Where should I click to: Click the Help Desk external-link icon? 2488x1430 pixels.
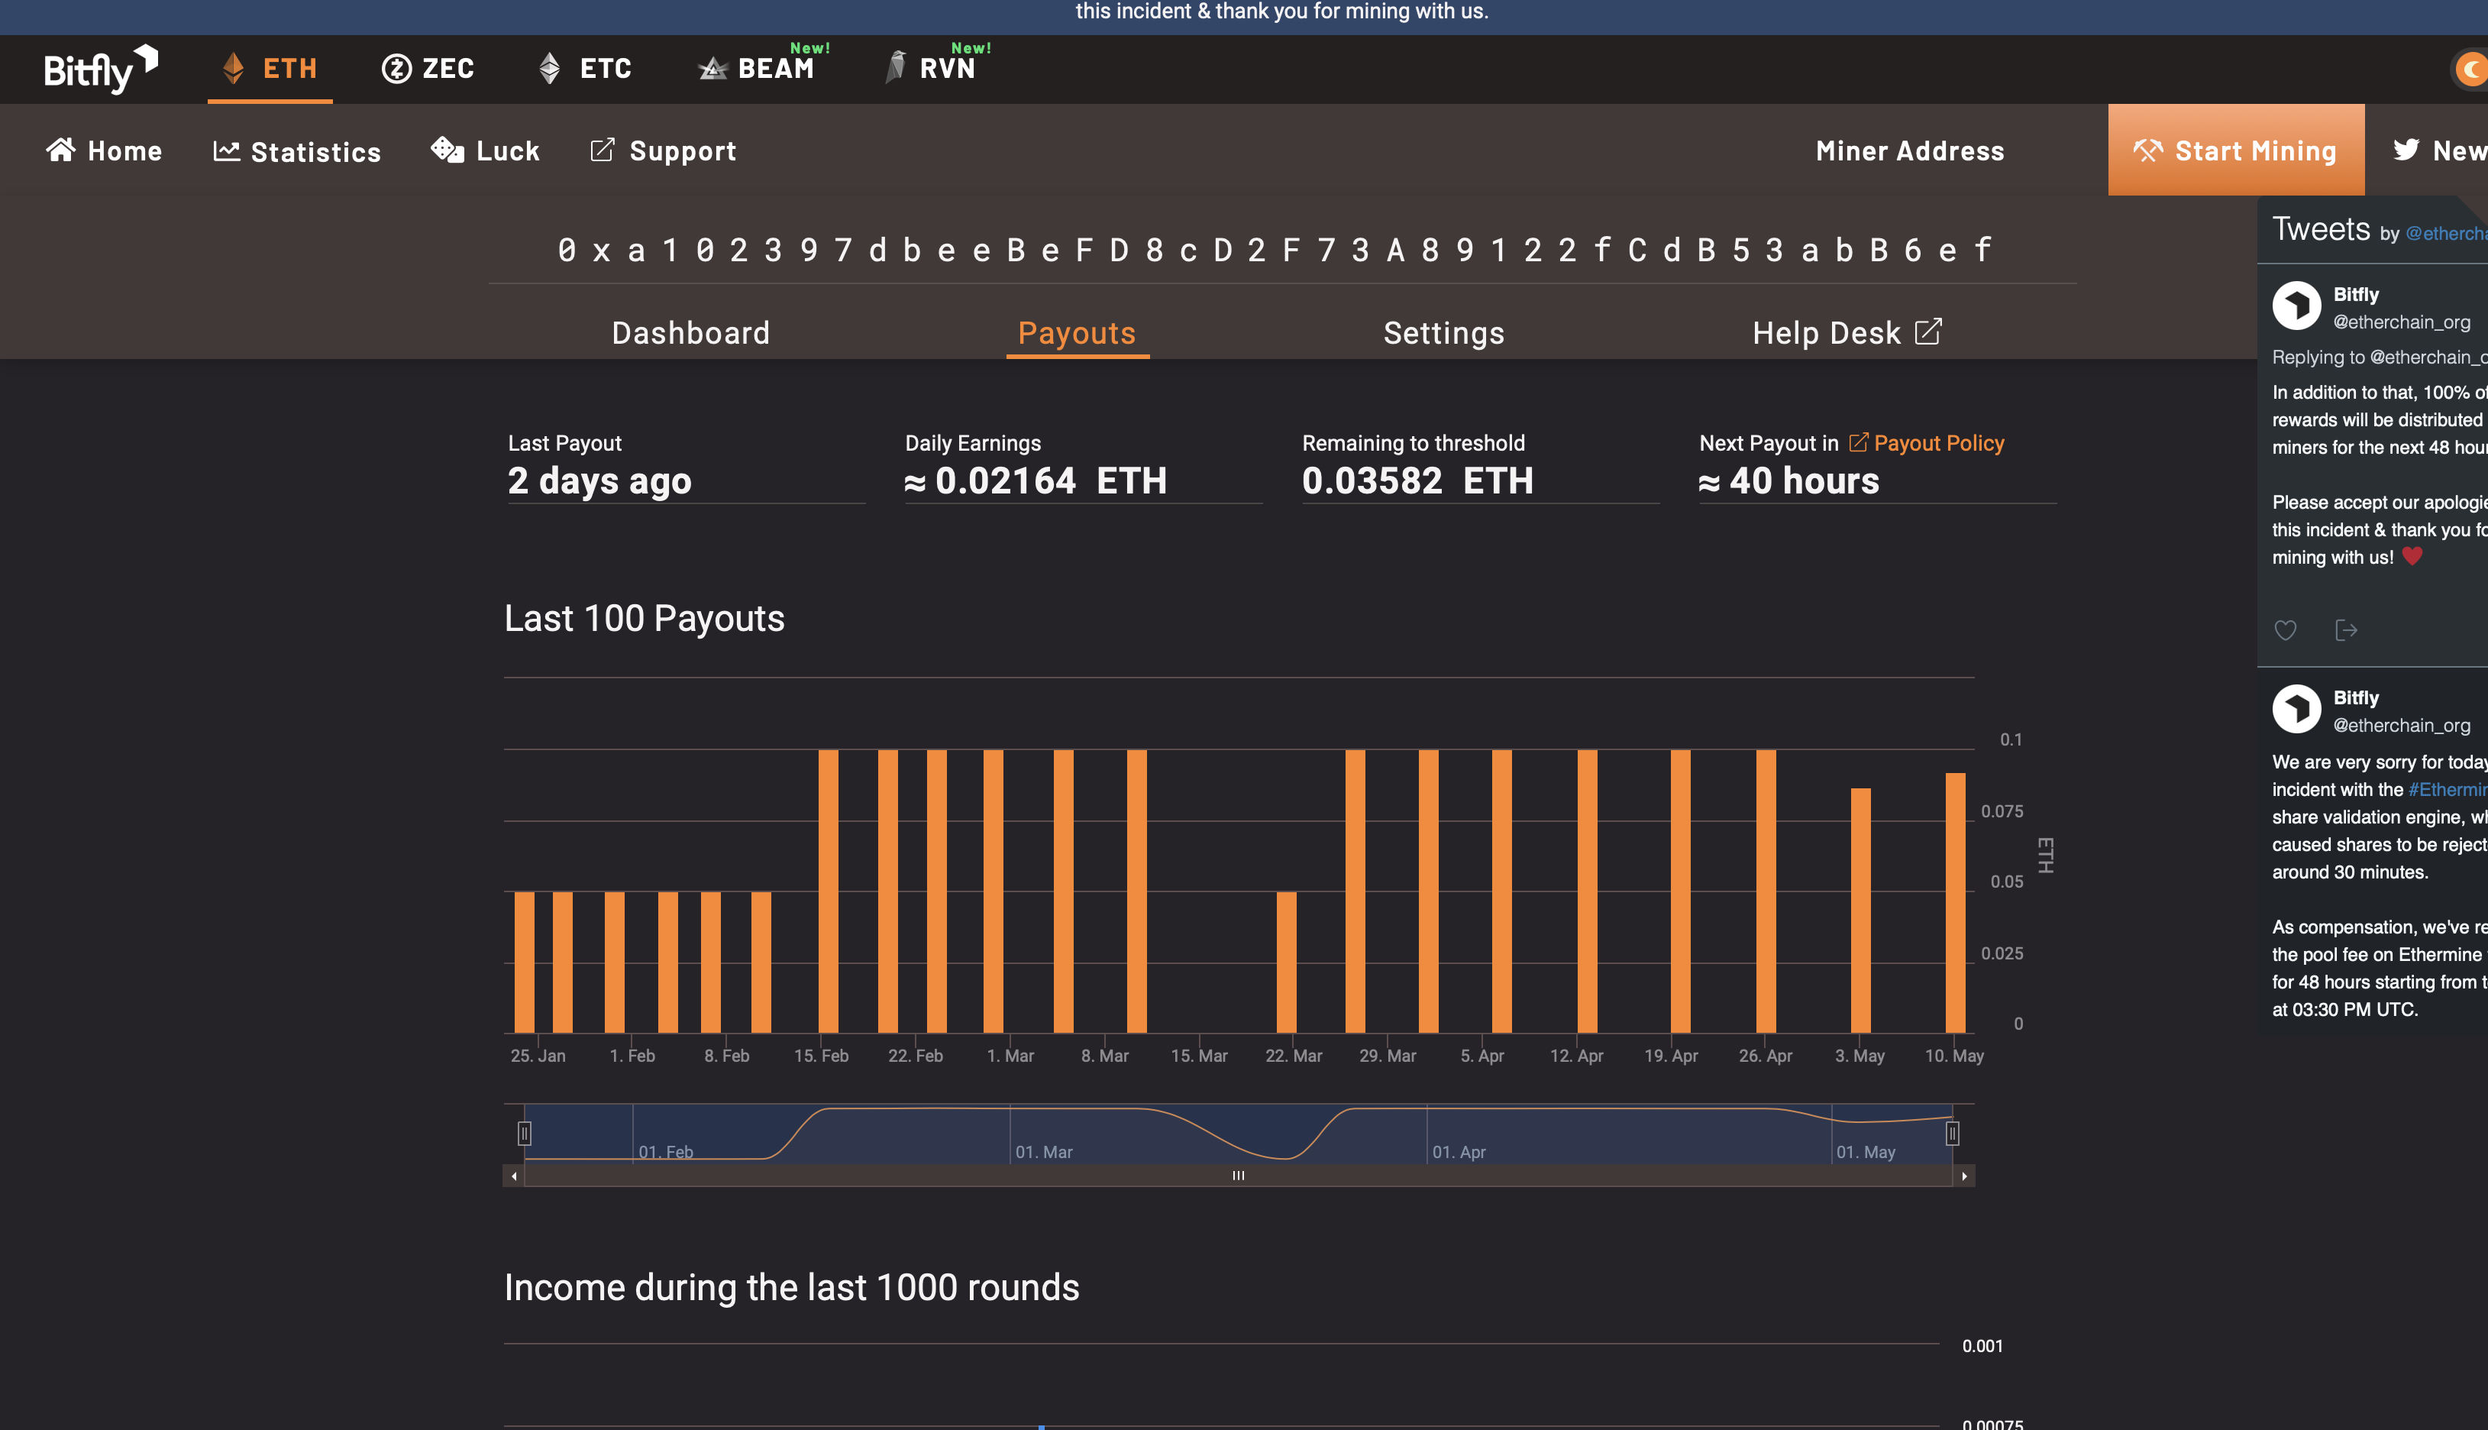tap(1928, 331)
